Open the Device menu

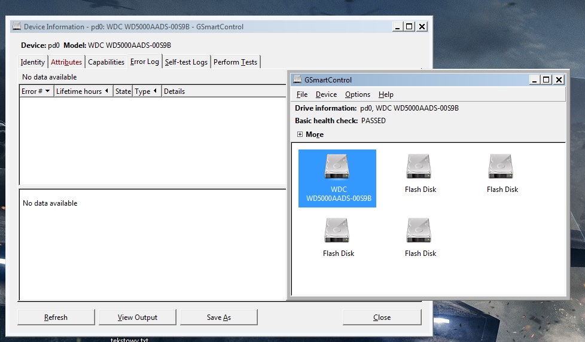(x=326, y=94)
